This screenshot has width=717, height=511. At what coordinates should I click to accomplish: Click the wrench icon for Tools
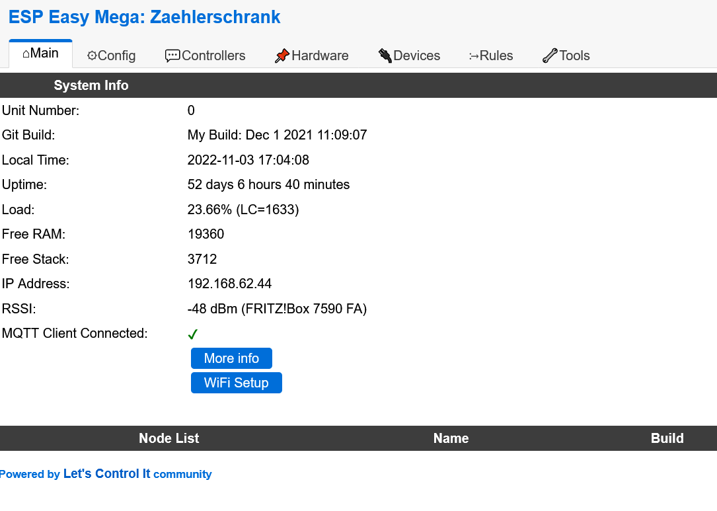click(x=550, y=56)
